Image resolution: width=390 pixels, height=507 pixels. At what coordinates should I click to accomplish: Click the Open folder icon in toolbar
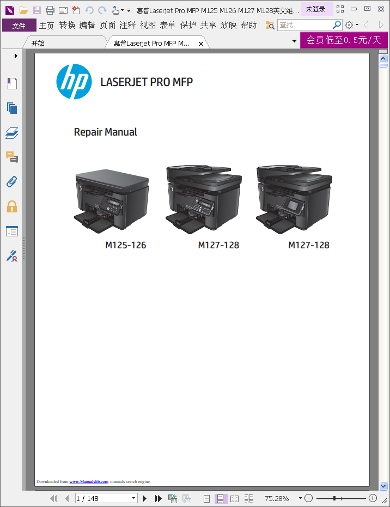coord(23,10)
